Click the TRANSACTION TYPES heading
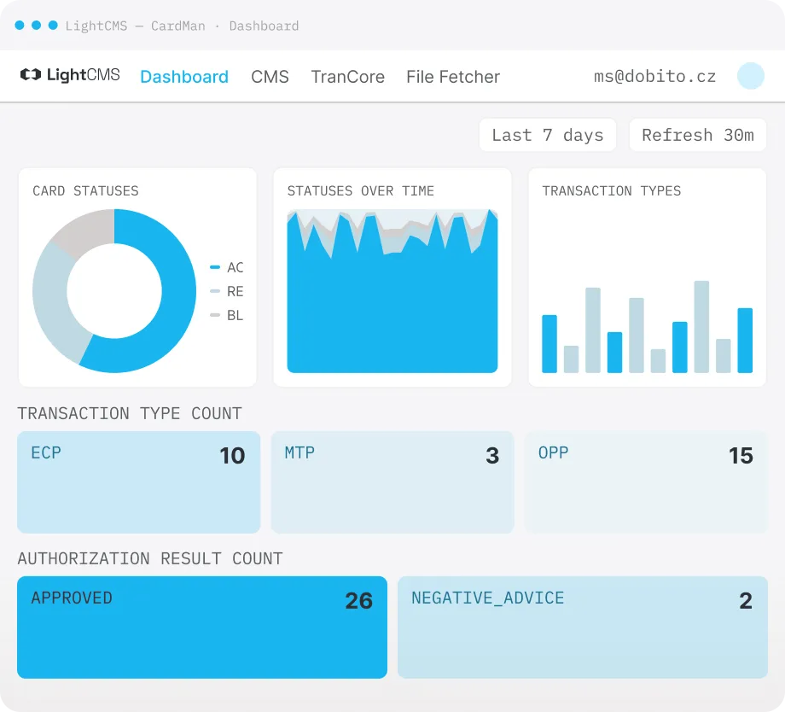 point(612,191)
